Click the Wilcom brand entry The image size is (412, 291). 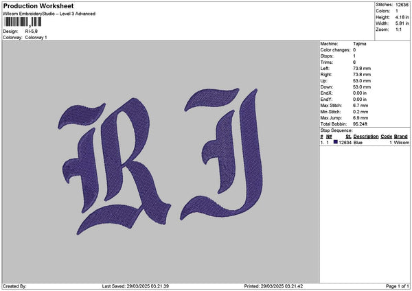pos(401,142)
